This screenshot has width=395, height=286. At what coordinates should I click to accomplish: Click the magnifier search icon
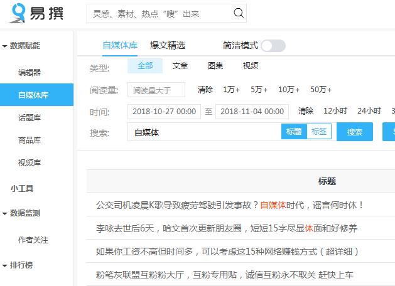coord(238,13)
